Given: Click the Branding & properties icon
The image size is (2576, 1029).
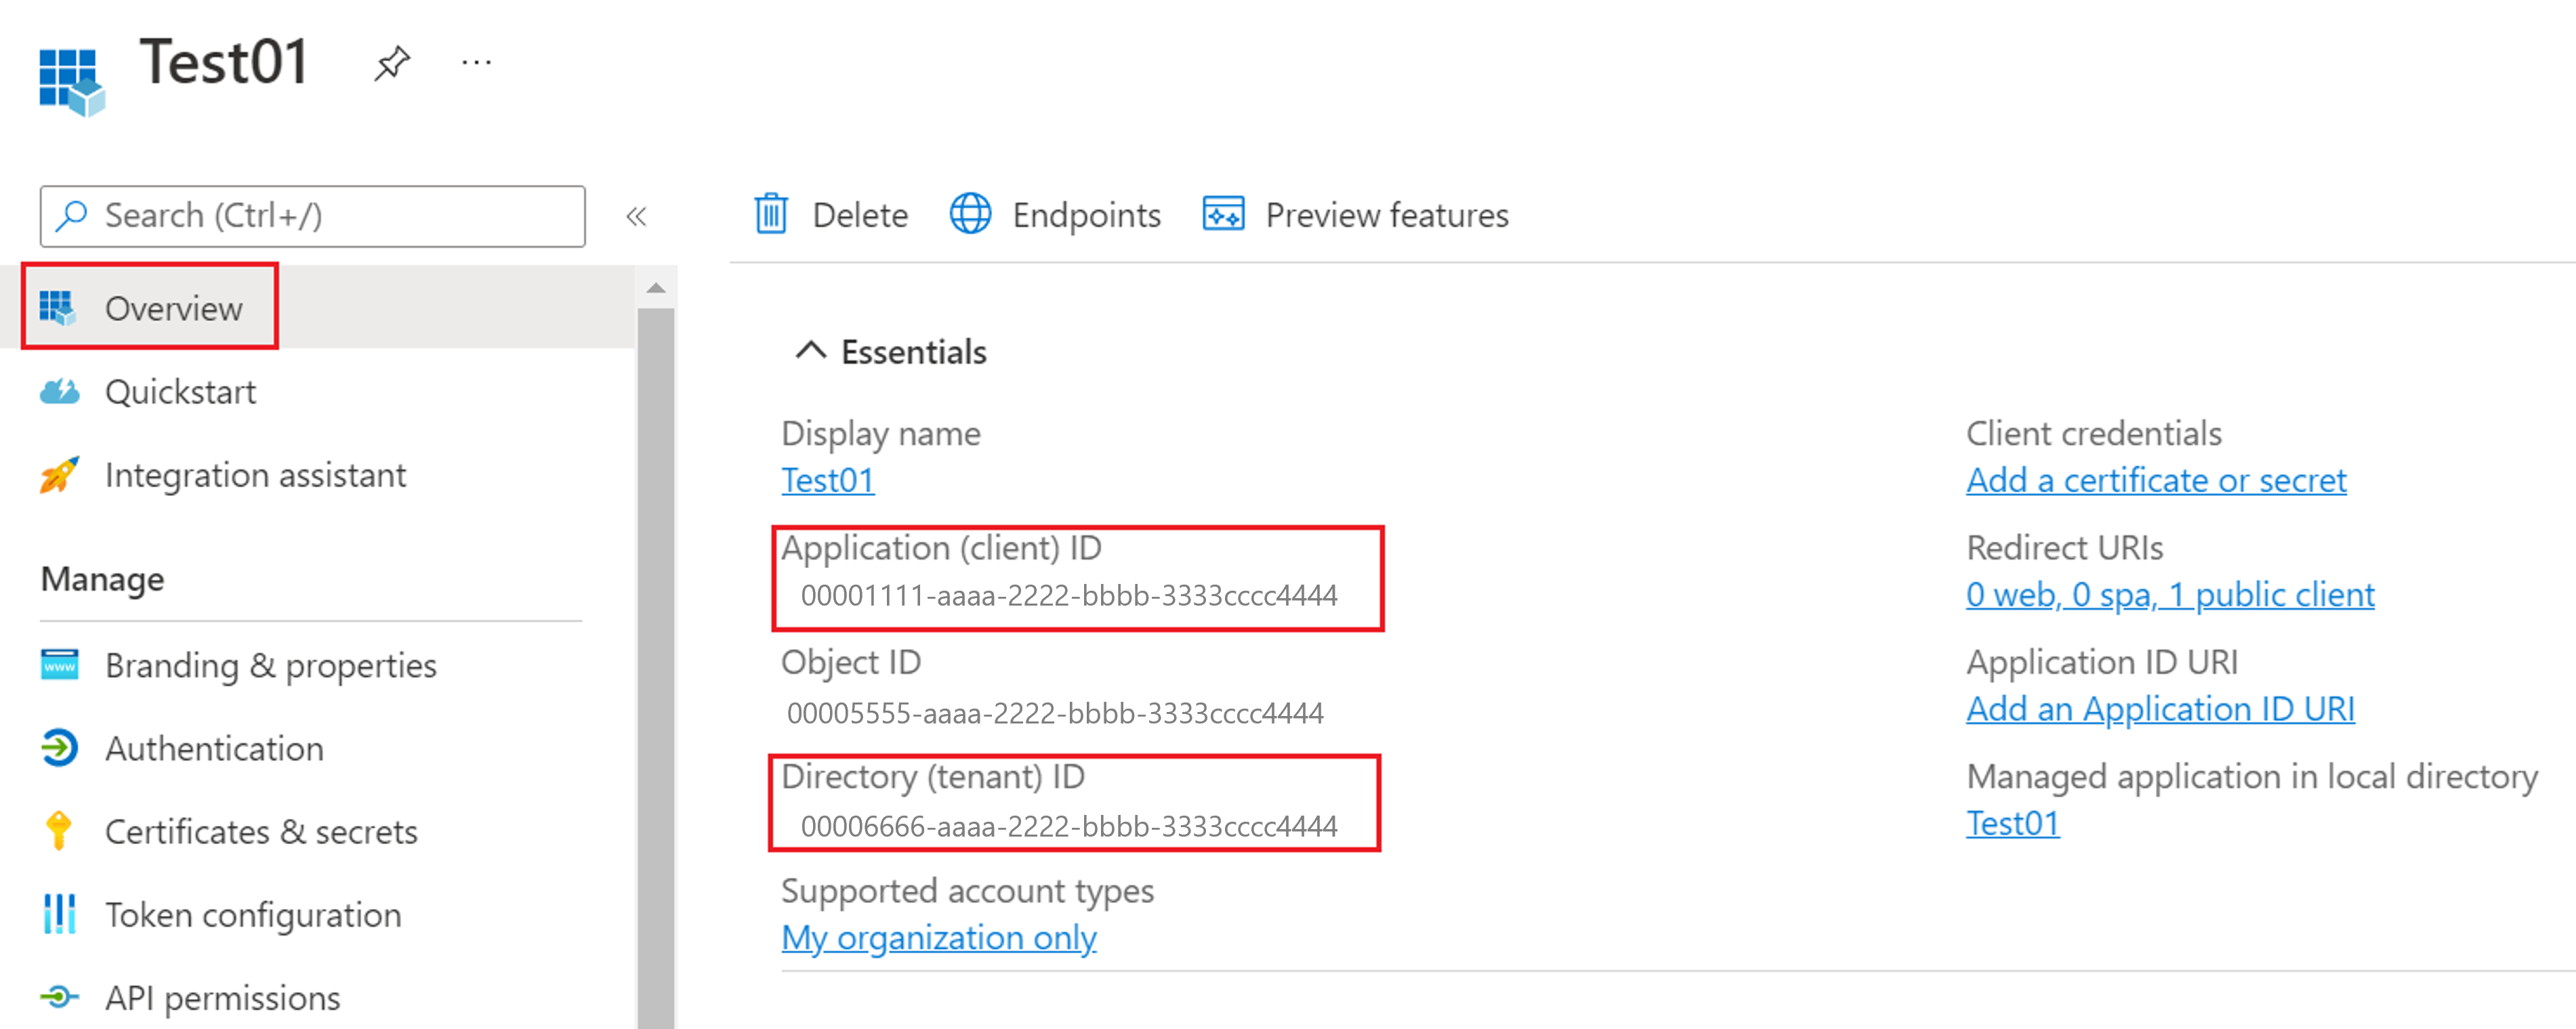Looking at the screenshot, I should [59, 664].
